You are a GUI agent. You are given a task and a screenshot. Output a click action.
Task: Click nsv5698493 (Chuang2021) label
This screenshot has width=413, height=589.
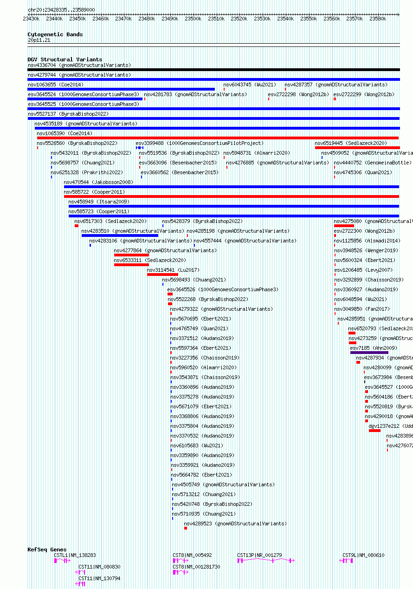tap(194, 280)
